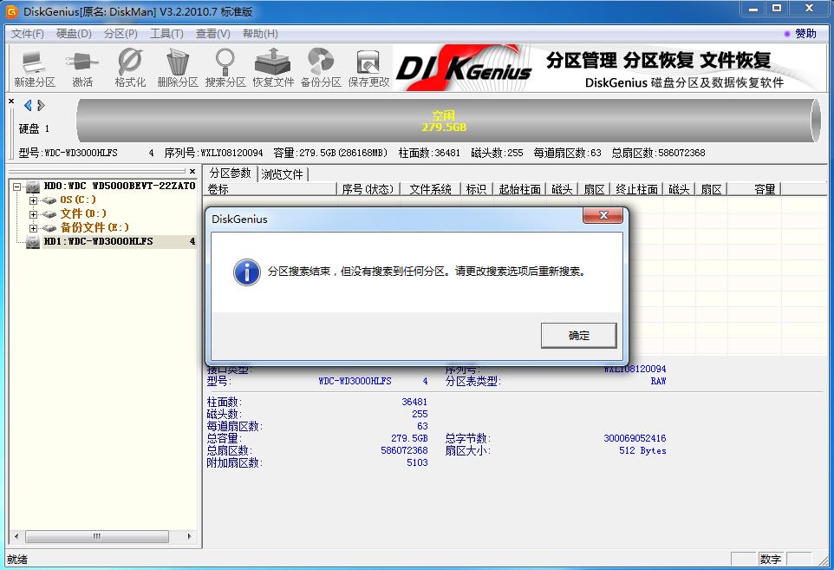Click the 保存更改 (Save Changes) icon

[368, 68]
